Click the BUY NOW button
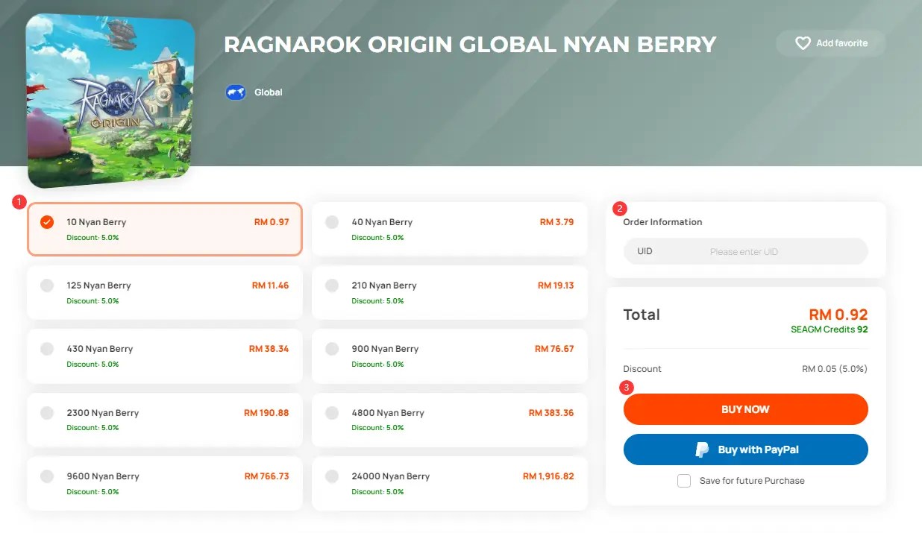922x533 pixels. [x=745, y=409]
